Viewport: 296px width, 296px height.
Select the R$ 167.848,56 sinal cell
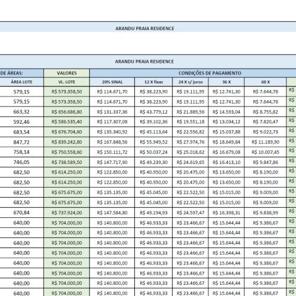pos(112,142)
